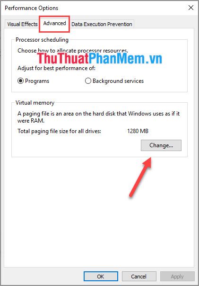Image resolution: width=199 pixels, height=286 pixels.
Task: Click the paging file description text
Action: [x=98, y=117]
